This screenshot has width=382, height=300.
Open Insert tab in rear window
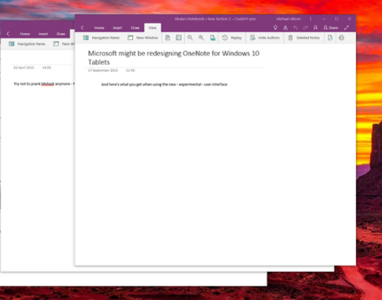pyautogui.click(x=43, y=34)
